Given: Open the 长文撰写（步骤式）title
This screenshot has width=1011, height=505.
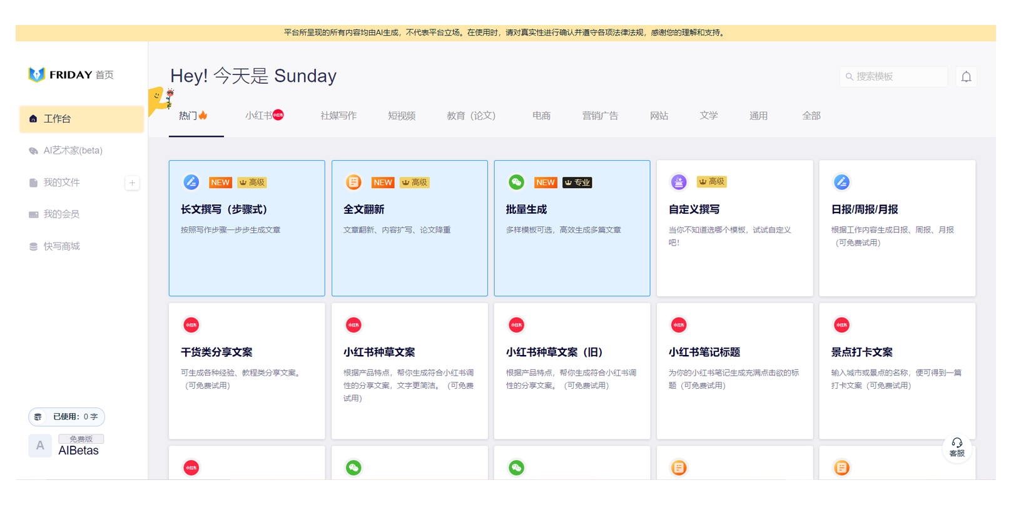Looking at the screenshot, I should [224, 209].
